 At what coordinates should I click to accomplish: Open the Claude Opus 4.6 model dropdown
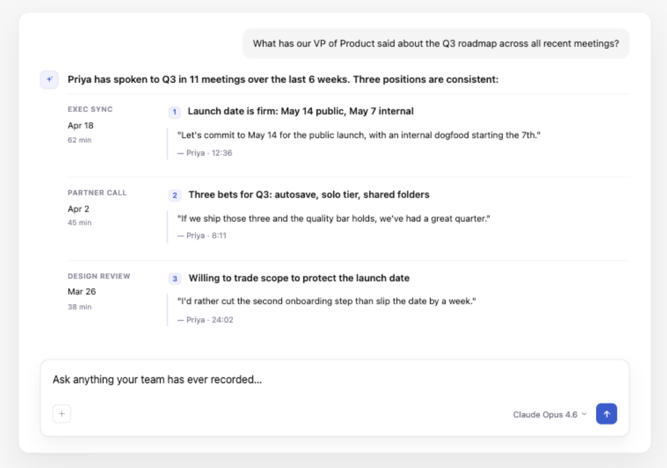(x=550, y=414)
